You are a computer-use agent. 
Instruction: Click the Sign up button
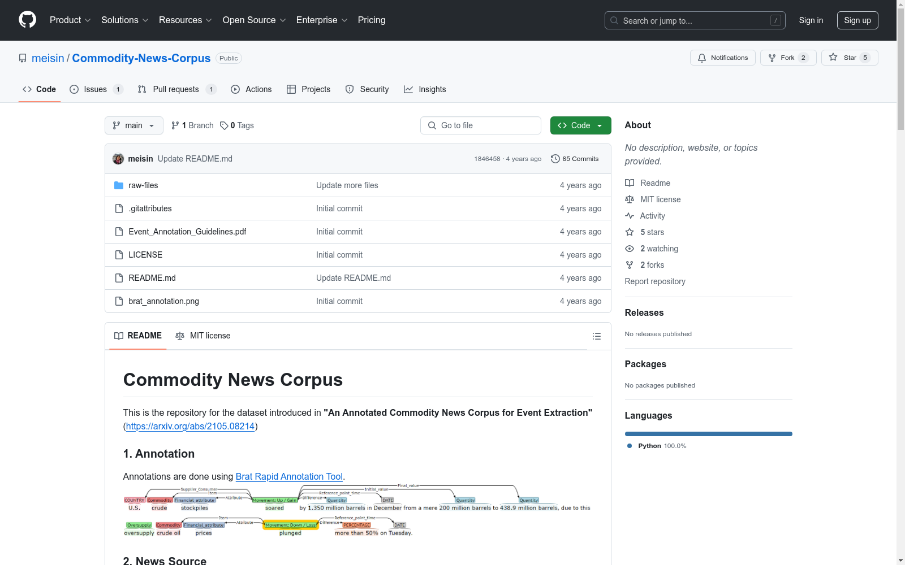click(x=857, y=20)
